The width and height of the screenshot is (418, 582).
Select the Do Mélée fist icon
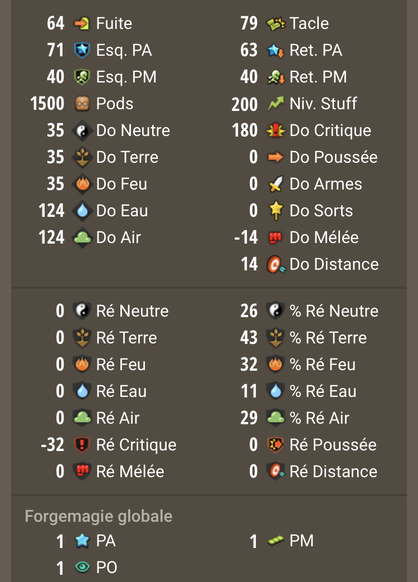(275, 237)
